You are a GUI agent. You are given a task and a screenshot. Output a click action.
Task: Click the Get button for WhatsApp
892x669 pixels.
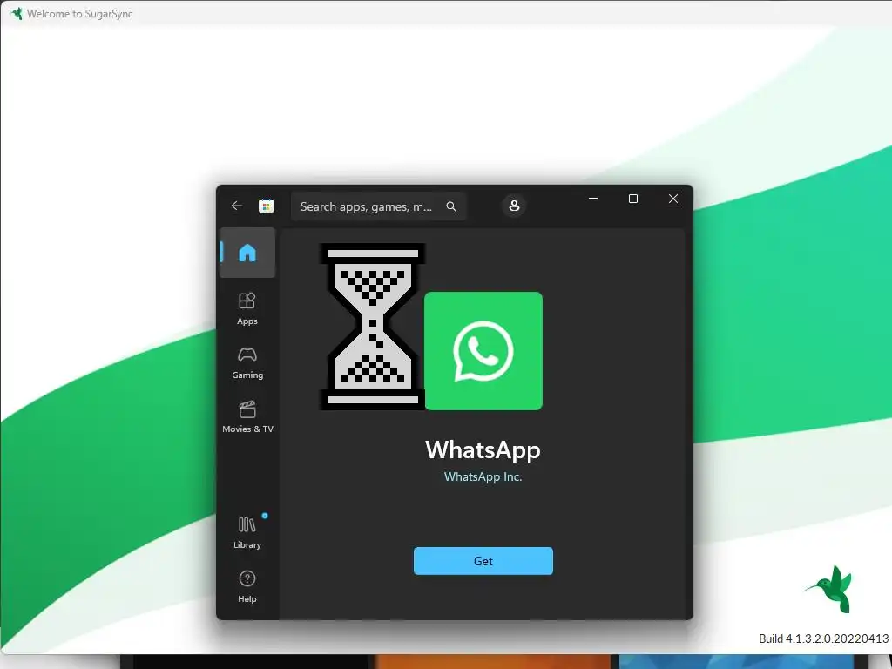(483, 561)
